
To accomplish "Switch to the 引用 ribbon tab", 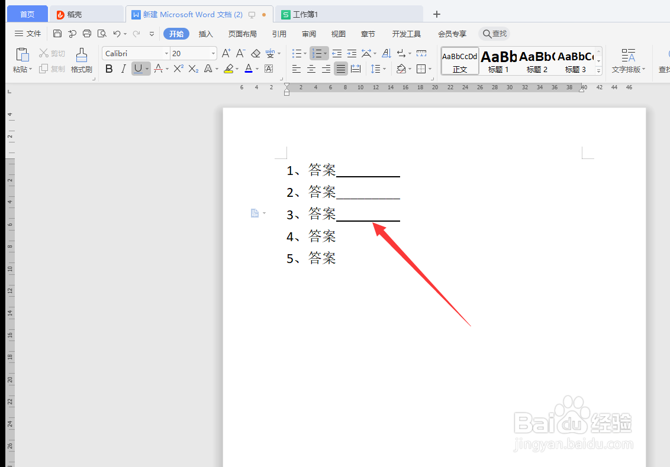I will [x=279, y=34].
